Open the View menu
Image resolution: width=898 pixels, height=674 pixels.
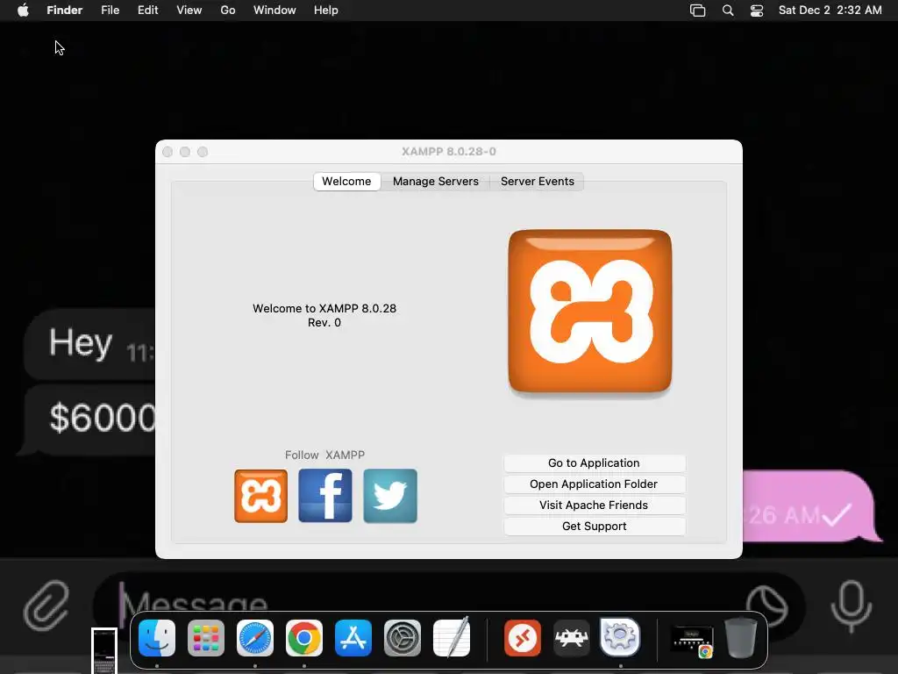pos(189,11)
